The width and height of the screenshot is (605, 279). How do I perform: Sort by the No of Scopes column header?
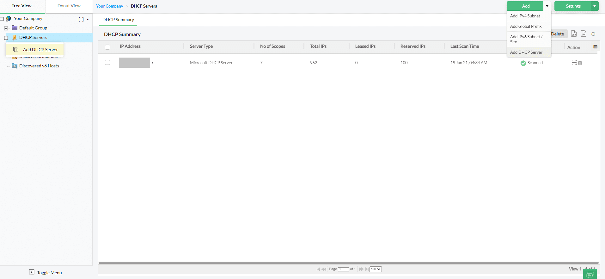click(272, 46)
